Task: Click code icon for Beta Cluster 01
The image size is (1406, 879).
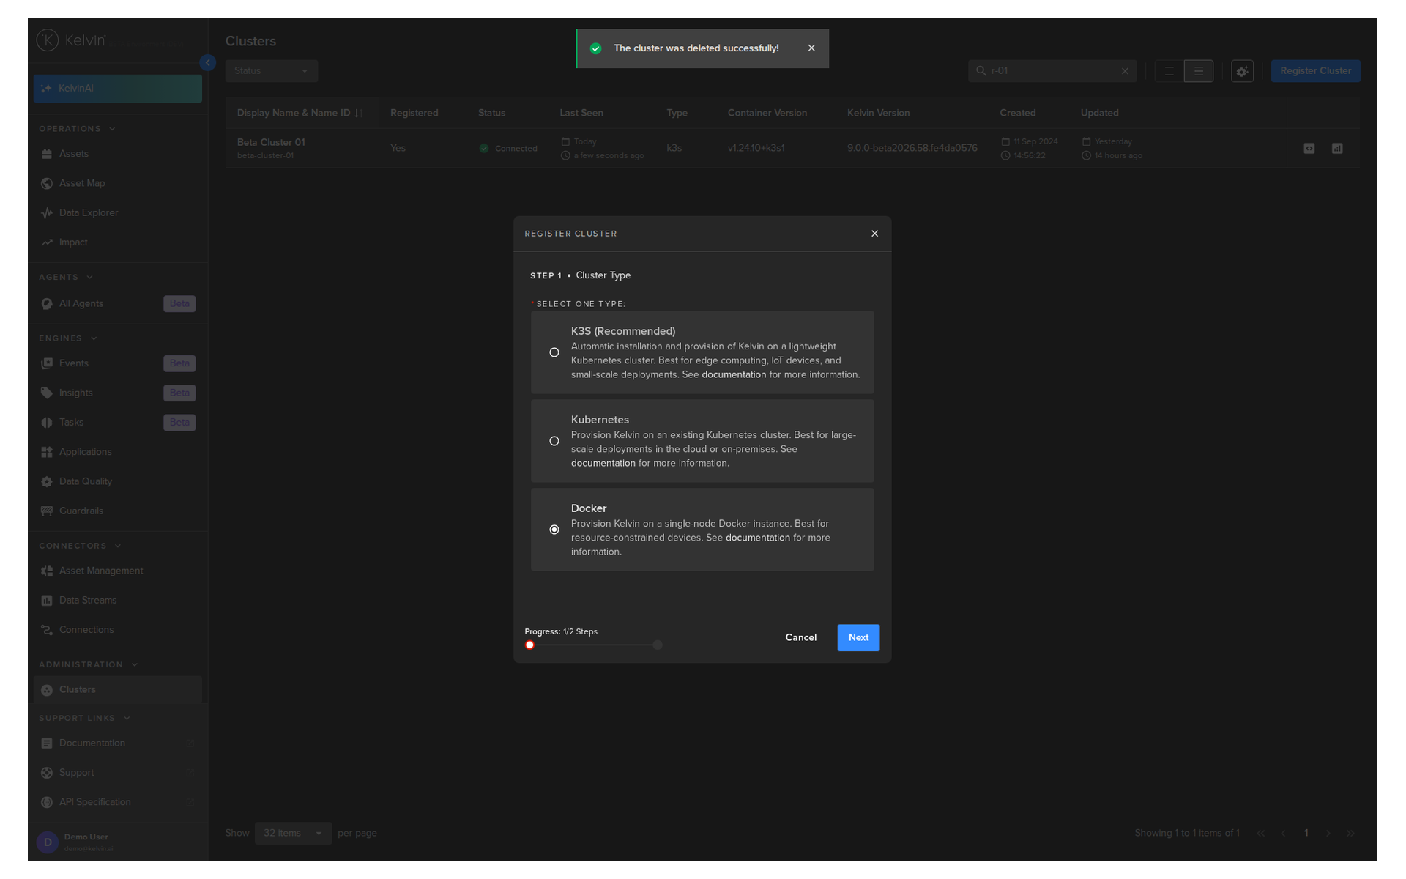Action: click(x=1309, y=149)
